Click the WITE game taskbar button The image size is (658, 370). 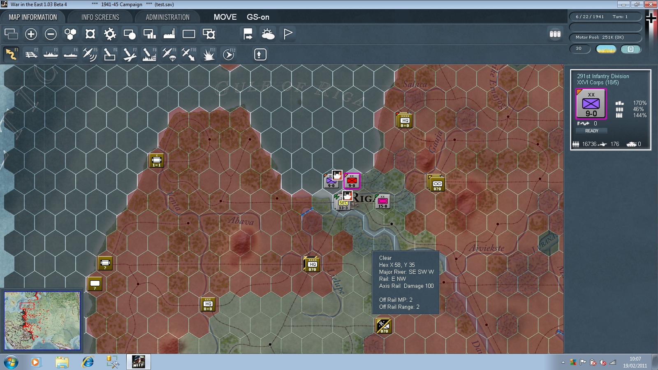coord(139,362)
